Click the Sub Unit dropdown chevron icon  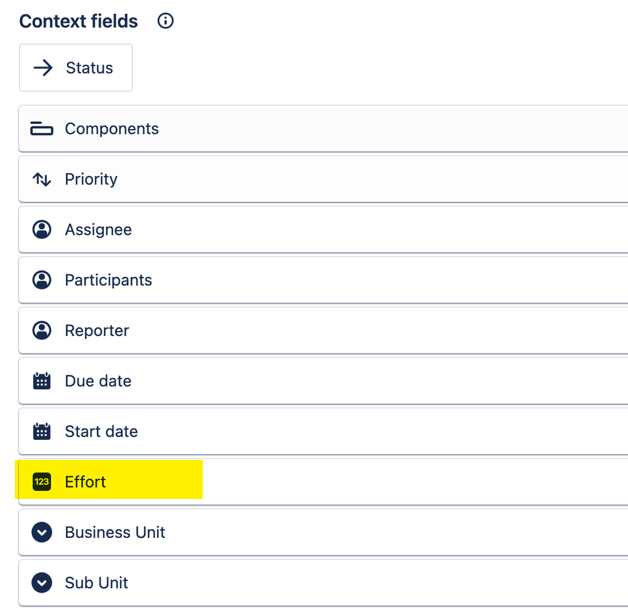(x=41, y=583)
